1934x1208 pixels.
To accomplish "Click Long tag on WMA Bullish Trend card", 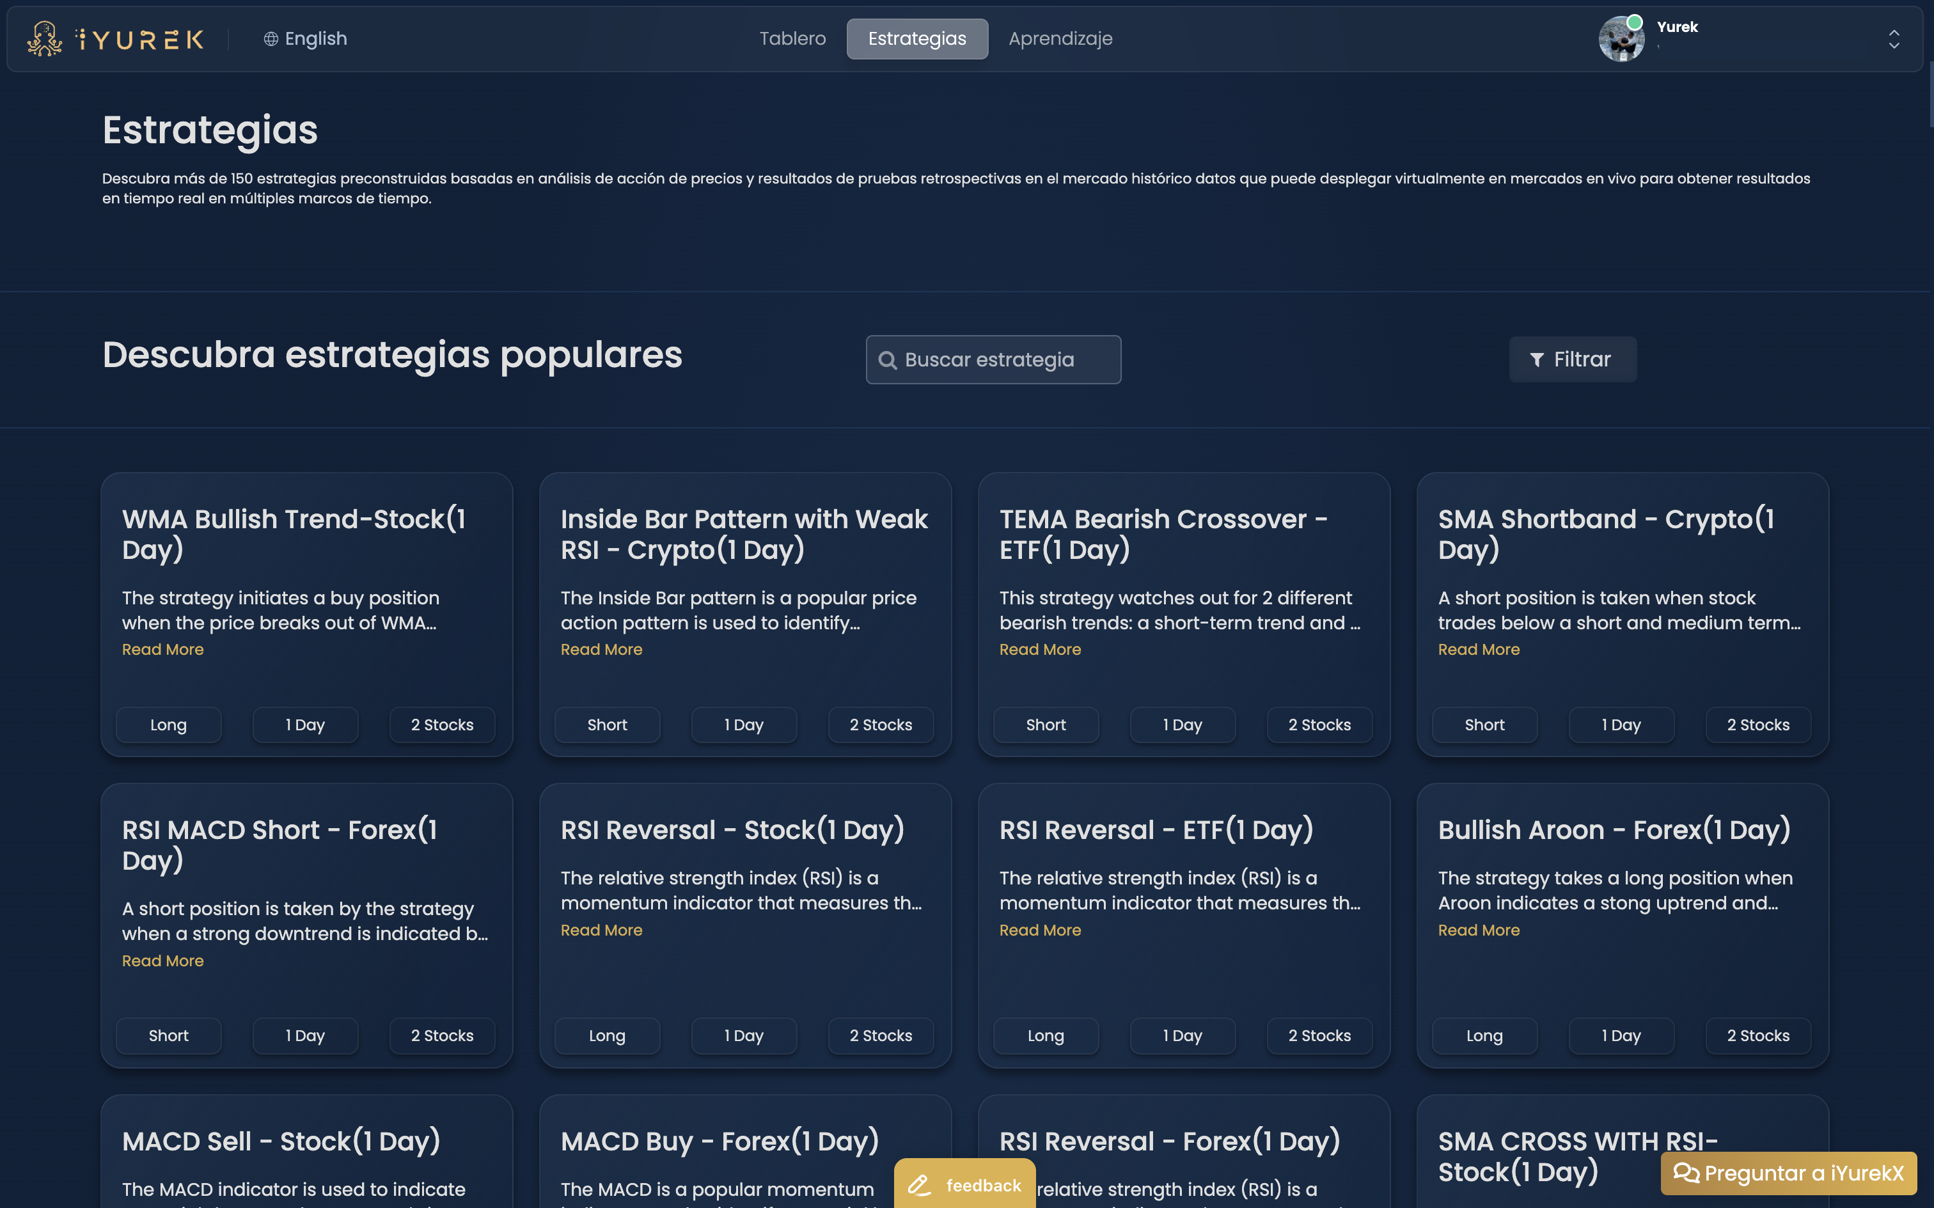I will tap(169, 725).
